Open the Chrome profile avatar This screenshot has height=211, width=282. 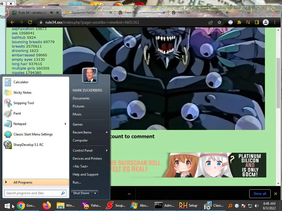click(266, 22)
